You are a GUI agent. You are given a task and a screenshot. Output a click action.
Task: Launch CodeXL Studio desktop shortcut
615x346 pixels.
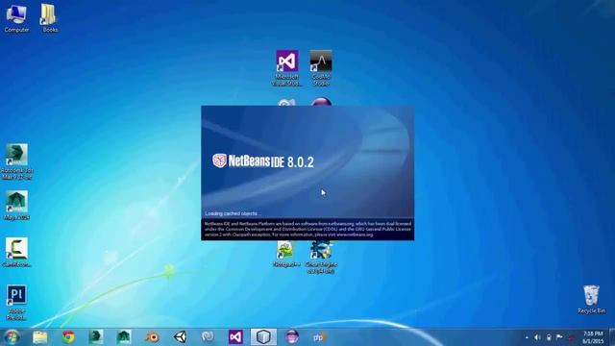321,68
